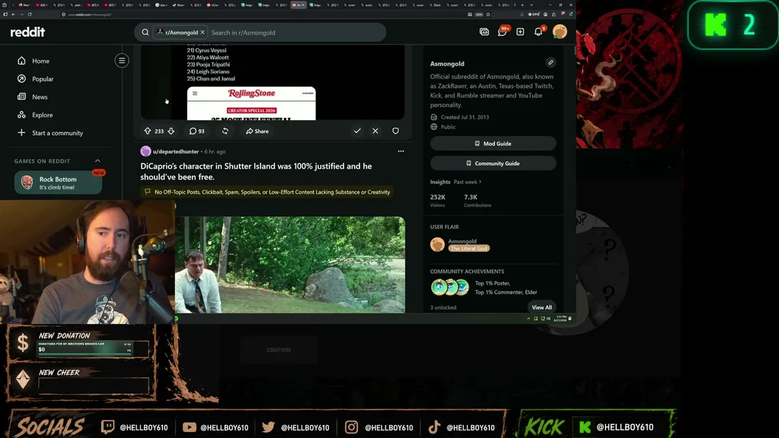Click The Literal God flair tag
The image size is (779, 438).
pos(469,248)
